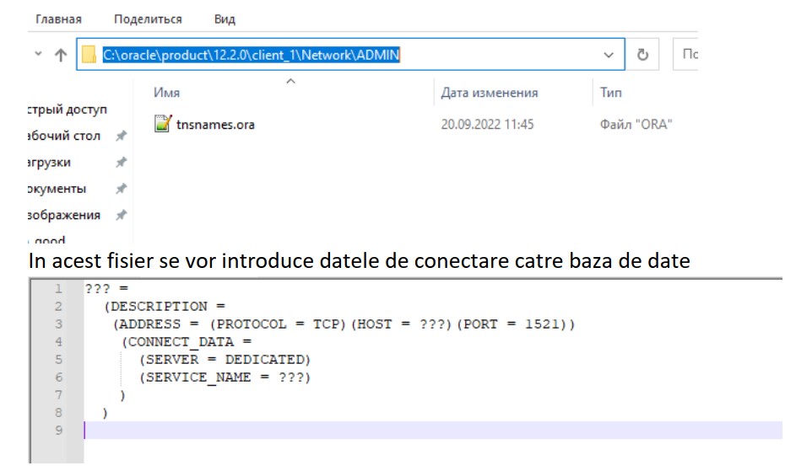Screen dimensions: 812x471
Task: Select the address bar path text
Action: click(x=252, y=55)
